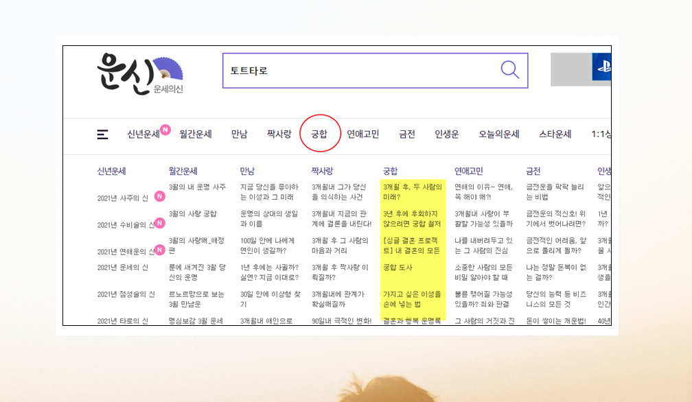
Task: Click the magnifier search icon
Action: pos(509,70)
